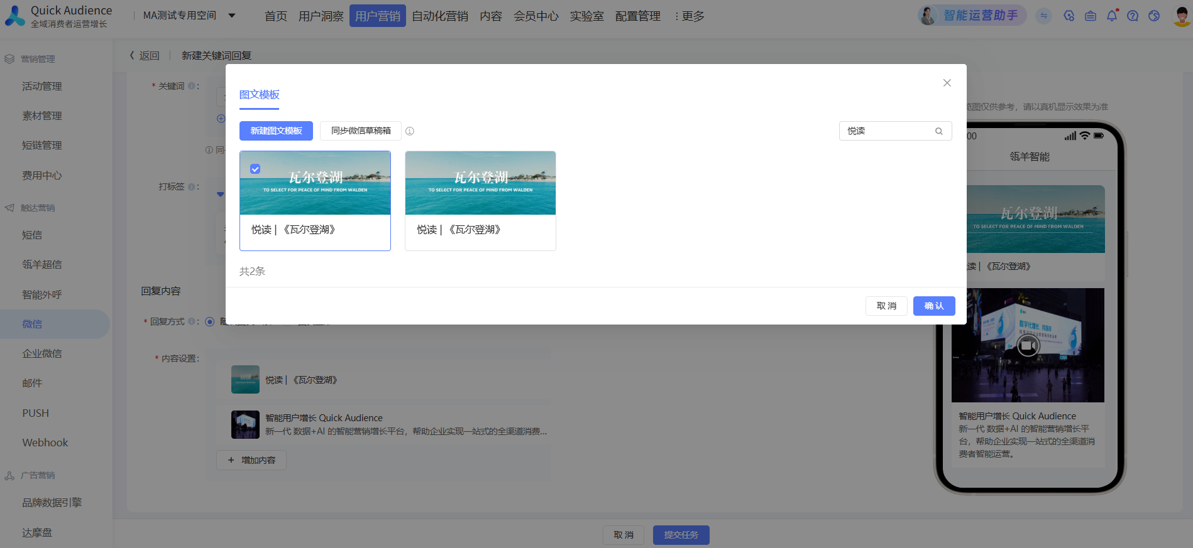The height and width of the screenshot is (548, 1193).
Task: Select the unchecked second 瓦尔登湖 template card
Action: [480, 201]
